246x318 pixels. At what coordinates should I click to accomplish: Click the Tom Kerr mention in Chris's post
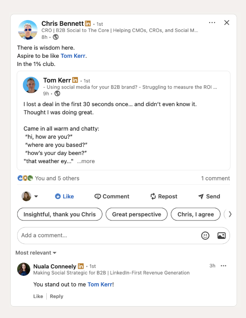73,56
